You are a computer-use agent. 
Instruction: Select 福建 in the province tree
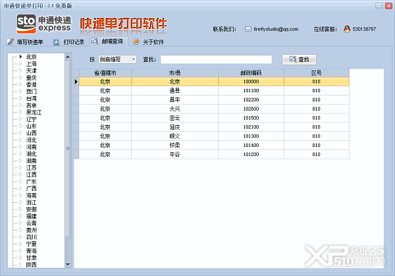point(31,216)
